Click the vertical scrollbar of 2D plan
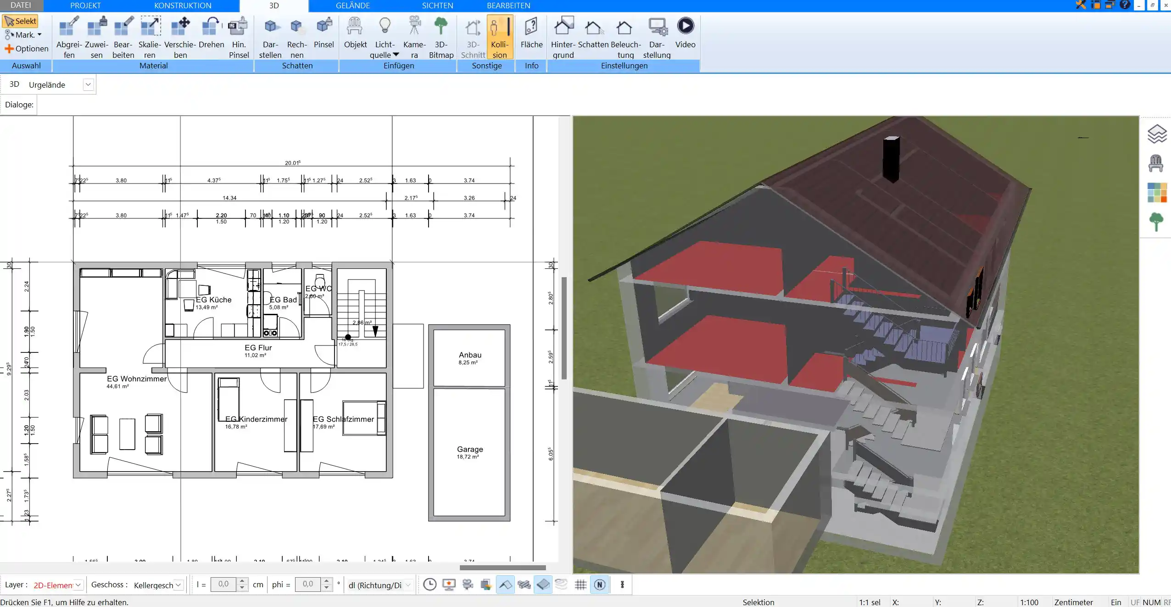 point(564,328)
